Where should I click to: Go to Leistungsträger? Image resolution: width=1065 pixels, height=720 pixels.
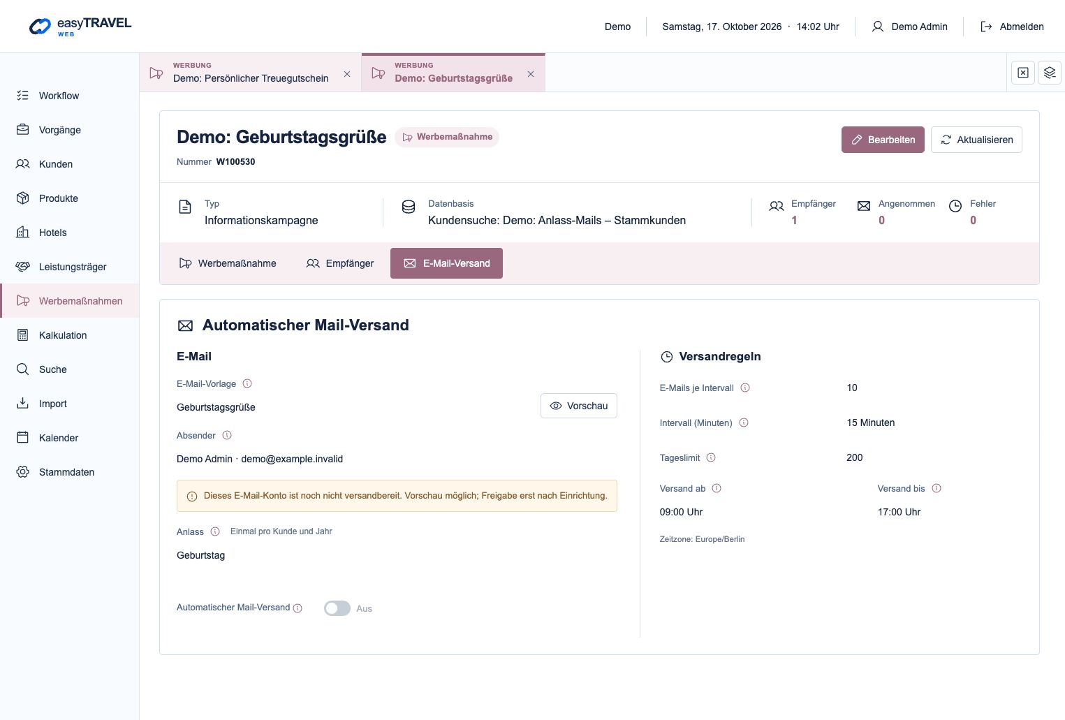[70, 267]
